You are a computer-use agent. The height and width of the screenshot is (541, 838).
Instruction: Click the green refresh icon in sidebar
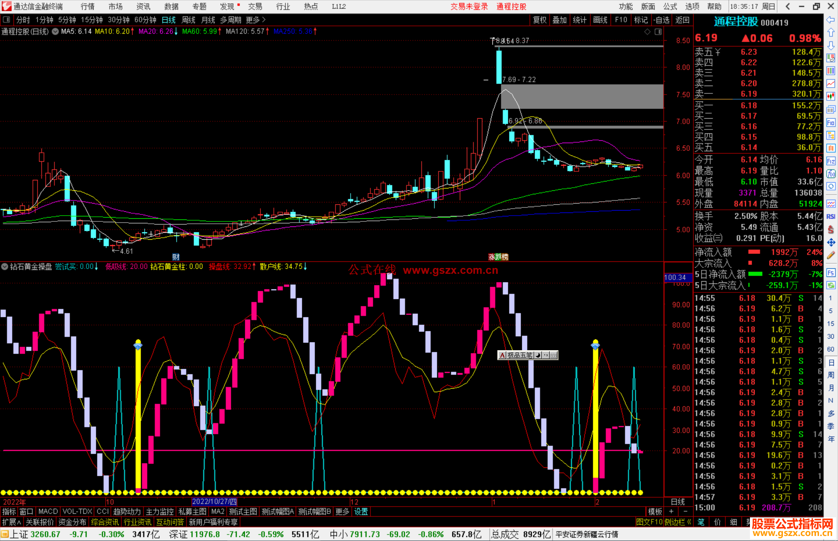tap(831, 285)
